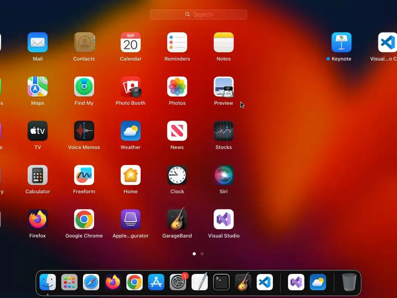Viewport: 397px width, 298px height.
Task: Open GarageBand from the Launchpad grid
Action: 177,219
